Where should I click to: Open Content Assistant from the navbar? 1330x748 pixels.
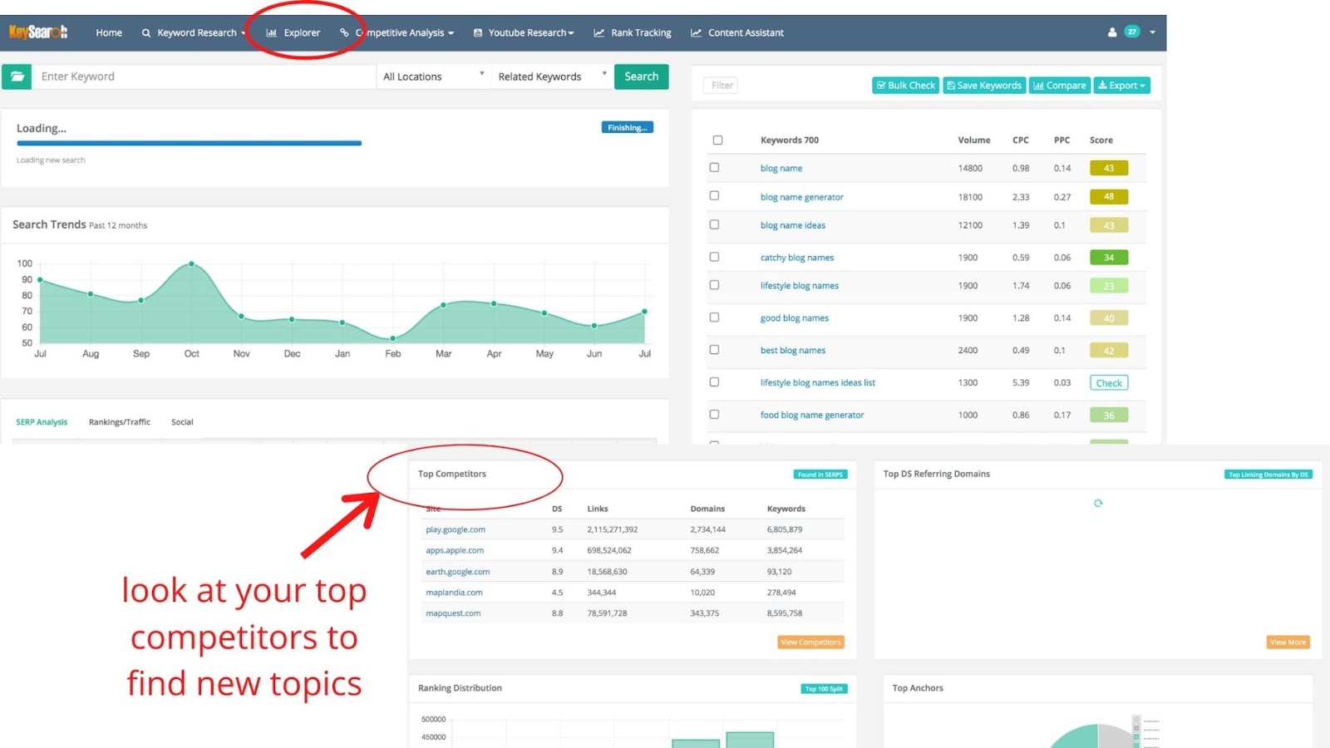pos(737,33)
